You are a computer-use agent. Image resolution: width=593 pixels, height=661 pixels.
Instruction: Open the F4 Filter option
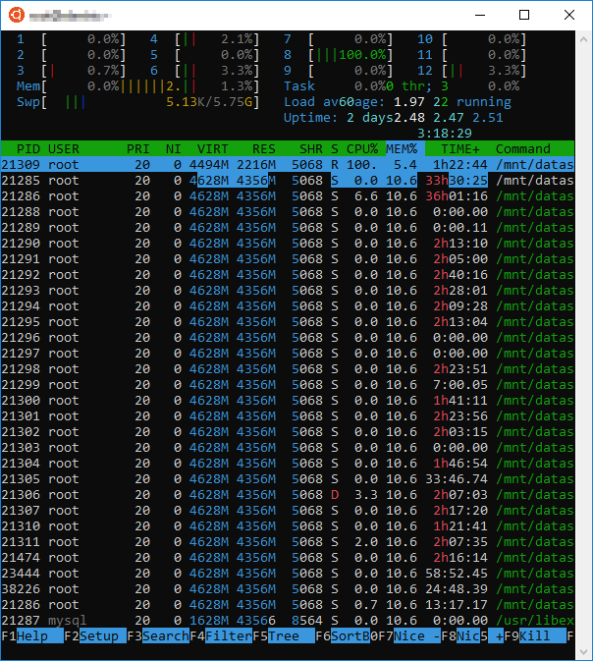pyautogui.click(x=221, y=635)
